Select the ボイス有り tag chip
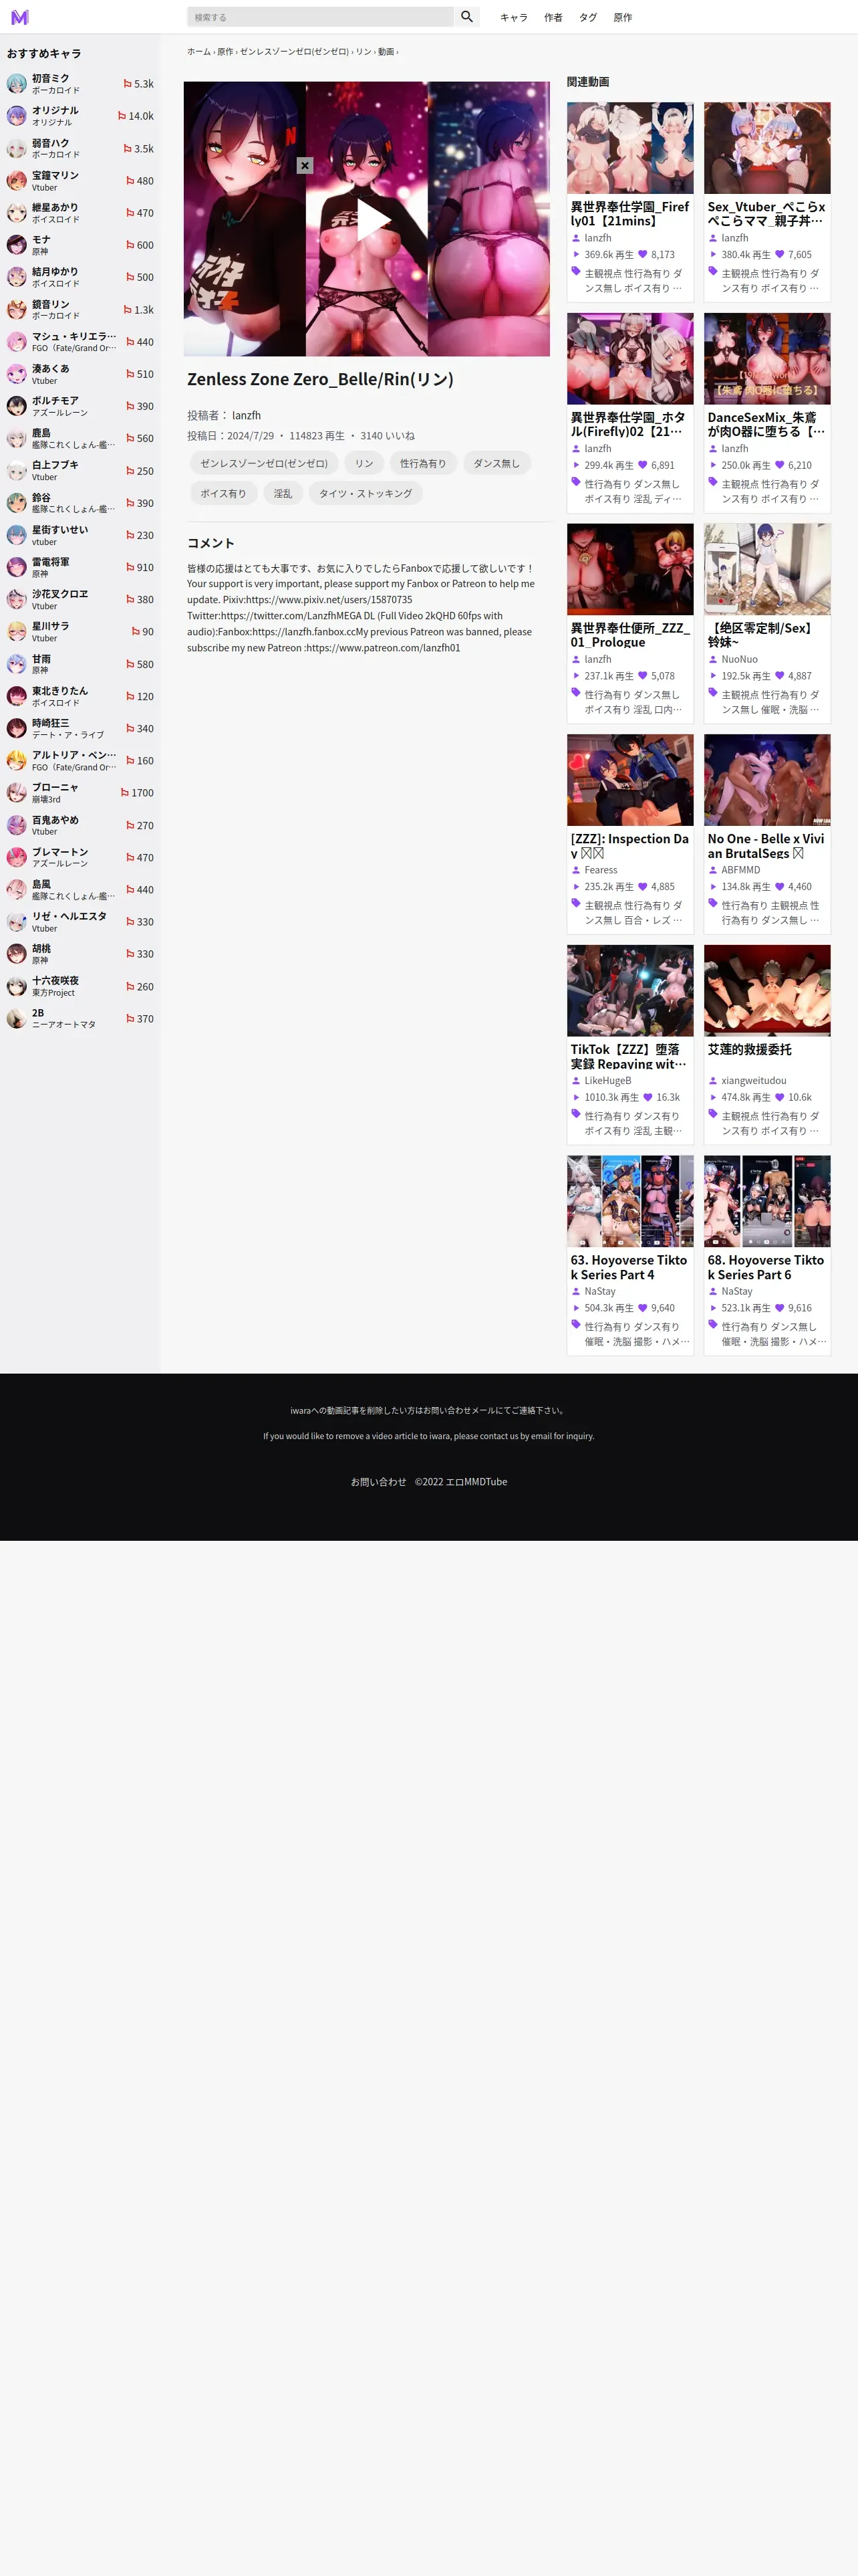858x2576 pixels. [223, 493]
